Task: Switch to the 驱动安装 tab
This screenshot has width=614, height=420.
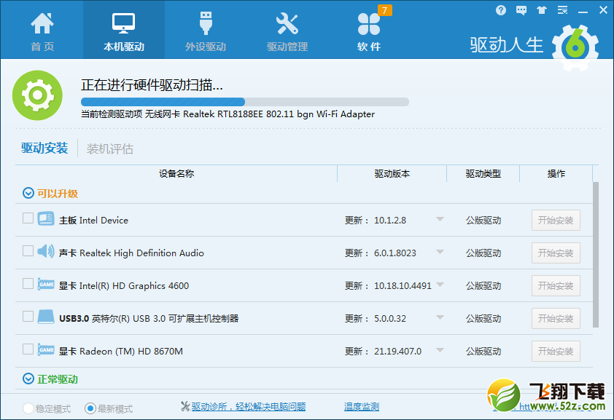Action: (x=44, y=148)
